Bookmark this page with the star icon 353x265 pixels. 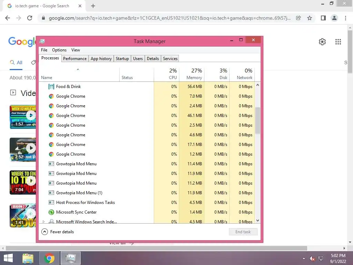[x=310, y=18]
